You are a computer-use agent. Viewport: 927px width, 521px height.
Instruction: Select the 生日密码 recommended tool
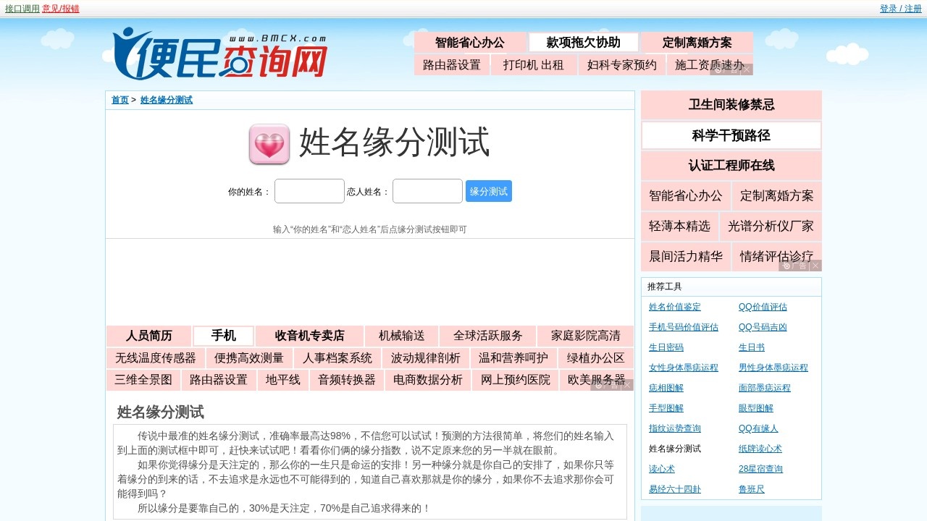(x=665, y=347)
